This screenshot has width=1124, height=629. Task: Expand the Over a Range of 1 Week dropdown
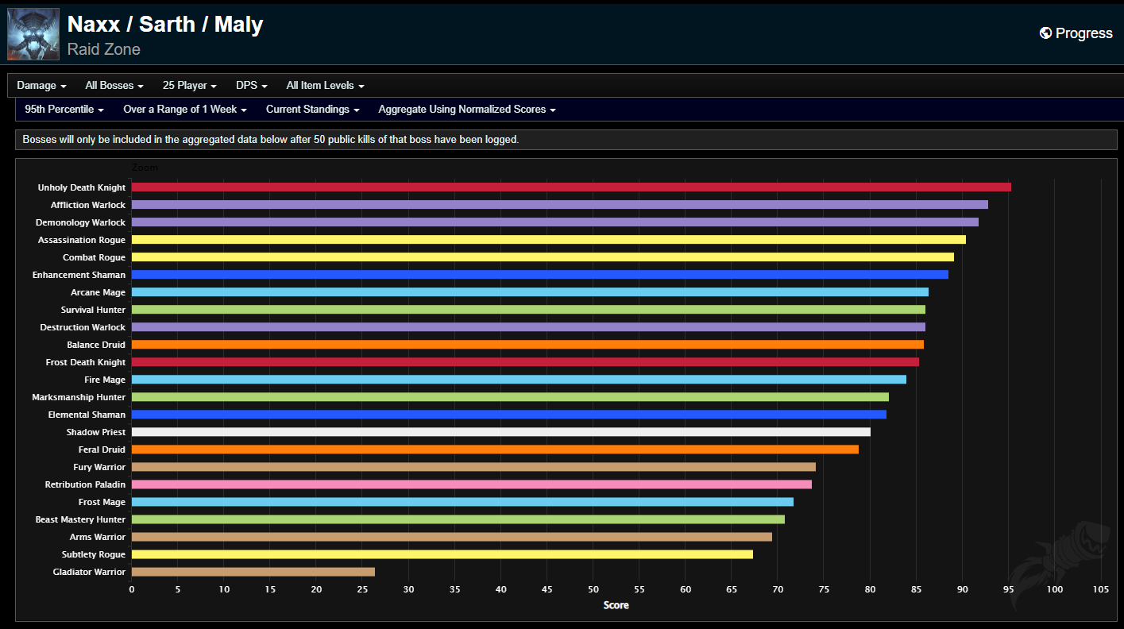(184, 110)
